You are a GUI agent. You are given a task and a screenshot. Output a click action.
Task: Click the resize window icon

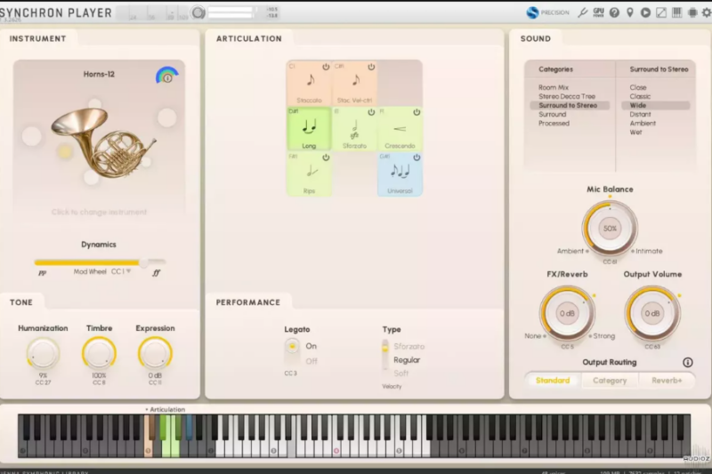(x=661, y=12)
